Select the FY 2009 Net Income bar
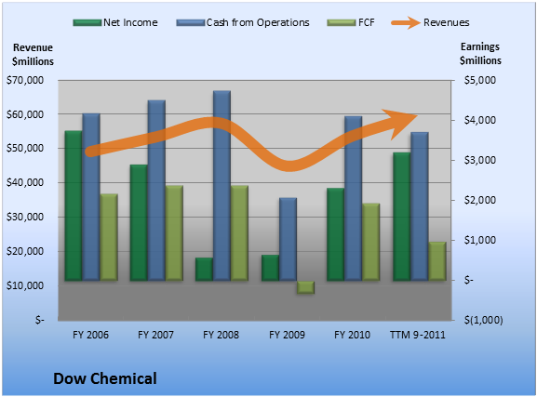Screen dimensions: 537x397 pyautogui.click(x=270, y=268)
